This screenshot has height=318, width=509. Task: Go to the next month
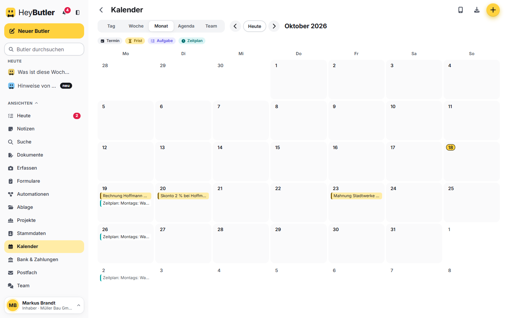point(274,26)
